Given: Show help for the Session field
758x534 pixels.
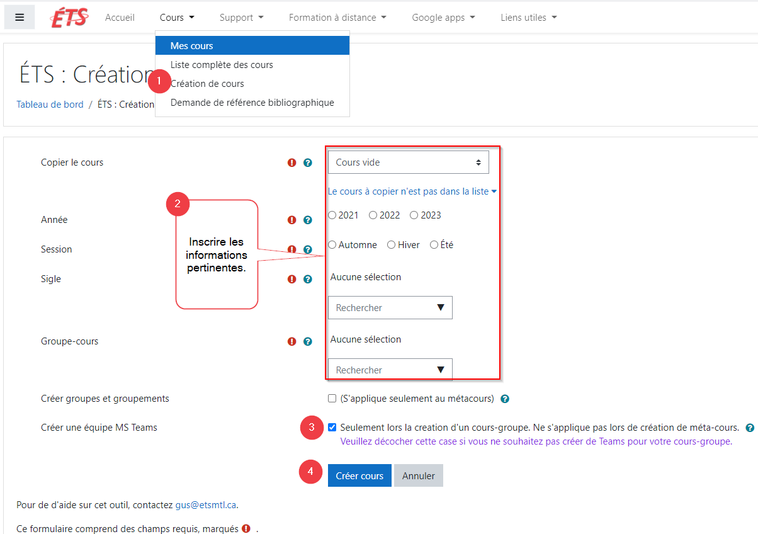Looking at the screenshot, I should click(308, 249).
